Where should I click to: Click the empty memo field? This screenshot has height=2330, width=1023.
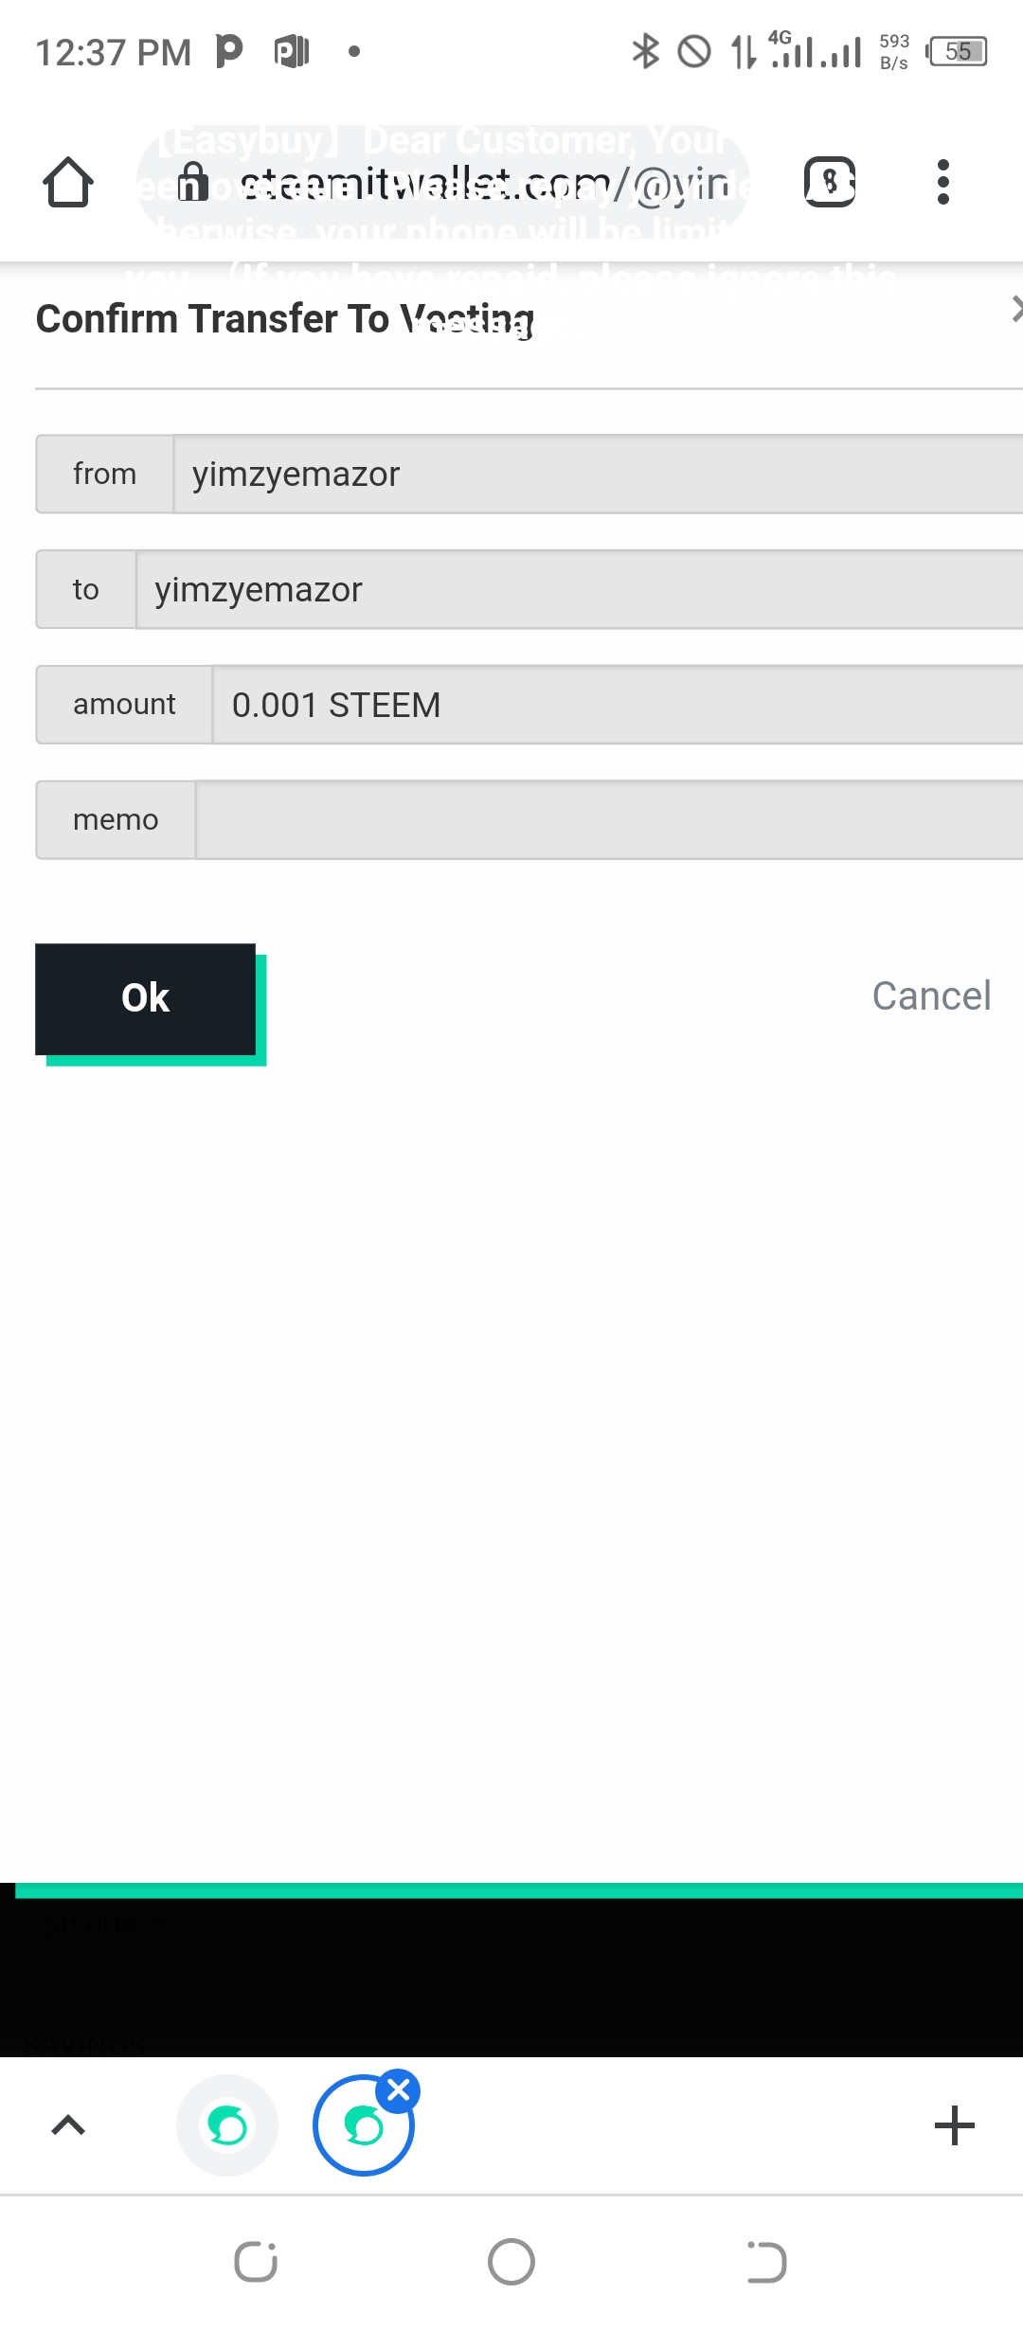[x=609, y=820]
